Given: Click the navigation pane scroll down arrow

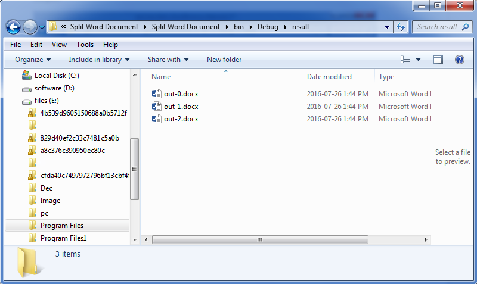Looking at the screenshot, I should click(135, 240).
